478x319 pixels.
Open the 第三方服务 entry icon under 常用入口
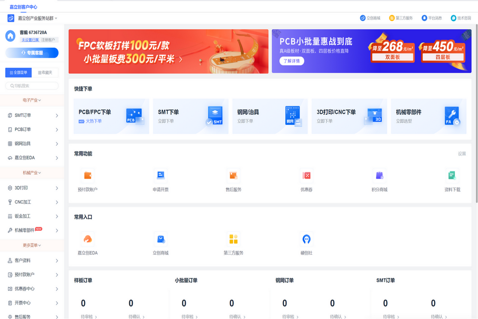[x=234, y=239]
